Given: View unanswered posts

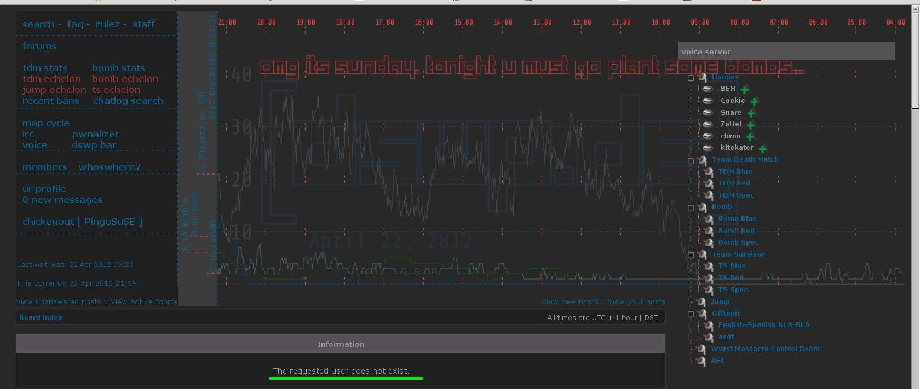Looking at the screenshot, I should click(59, 301).
